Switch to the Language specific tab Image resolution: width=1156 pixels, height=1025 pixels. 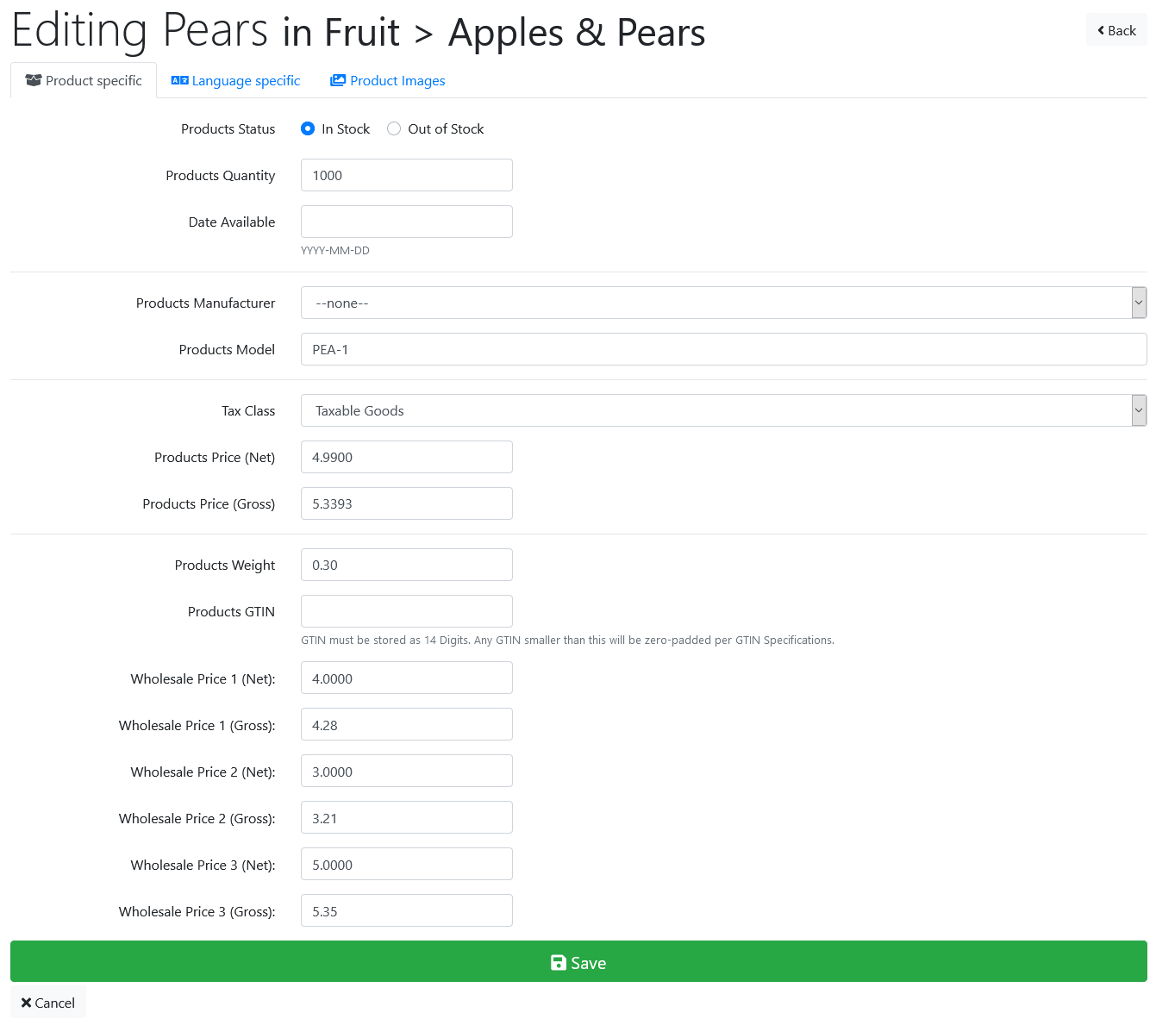235,80
